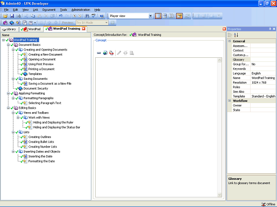Close the WordPad Training tab
Screen dimensions: 277x207
pyautogui.click(x=84, y=29)
